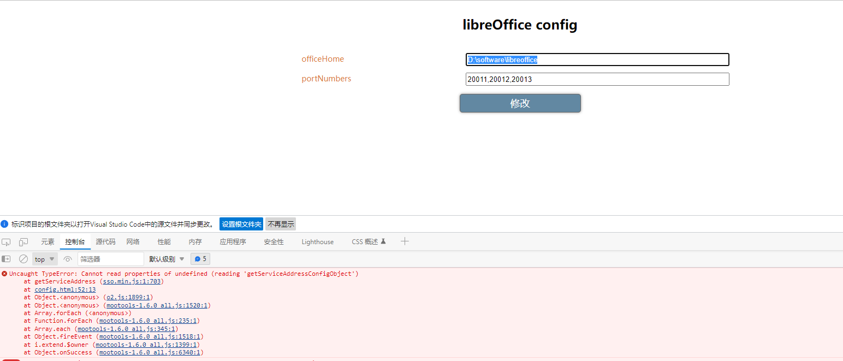Dismiss infobar with 不再显示 button

(281, 224)
